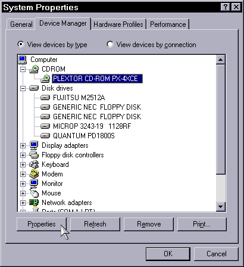The image size is (244, 267).
Task: Open the Hardware Profiles tab
Action: 118,24
